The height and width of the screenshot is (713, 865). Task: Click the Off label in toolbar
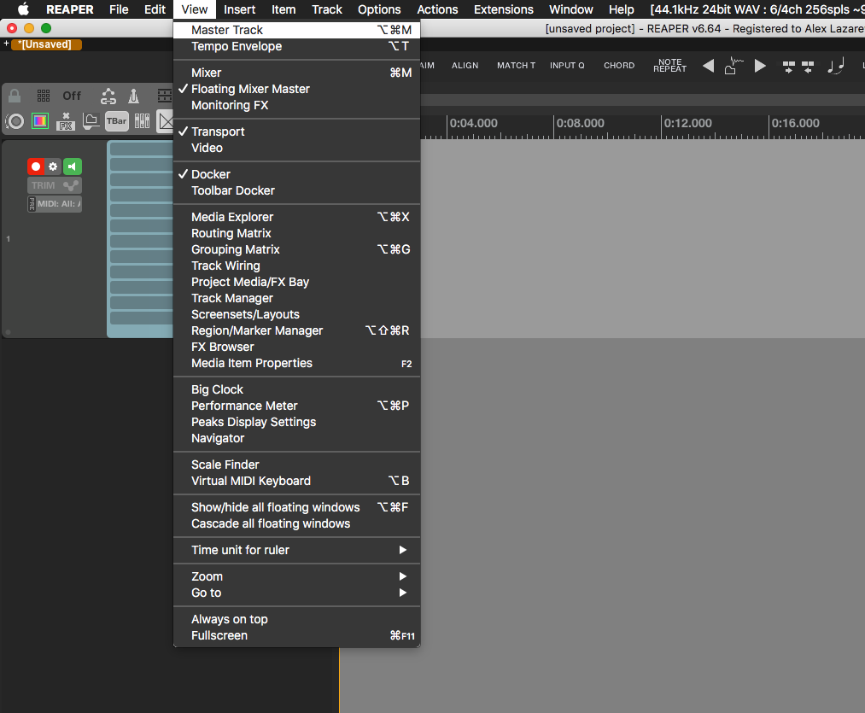(72, 96)
